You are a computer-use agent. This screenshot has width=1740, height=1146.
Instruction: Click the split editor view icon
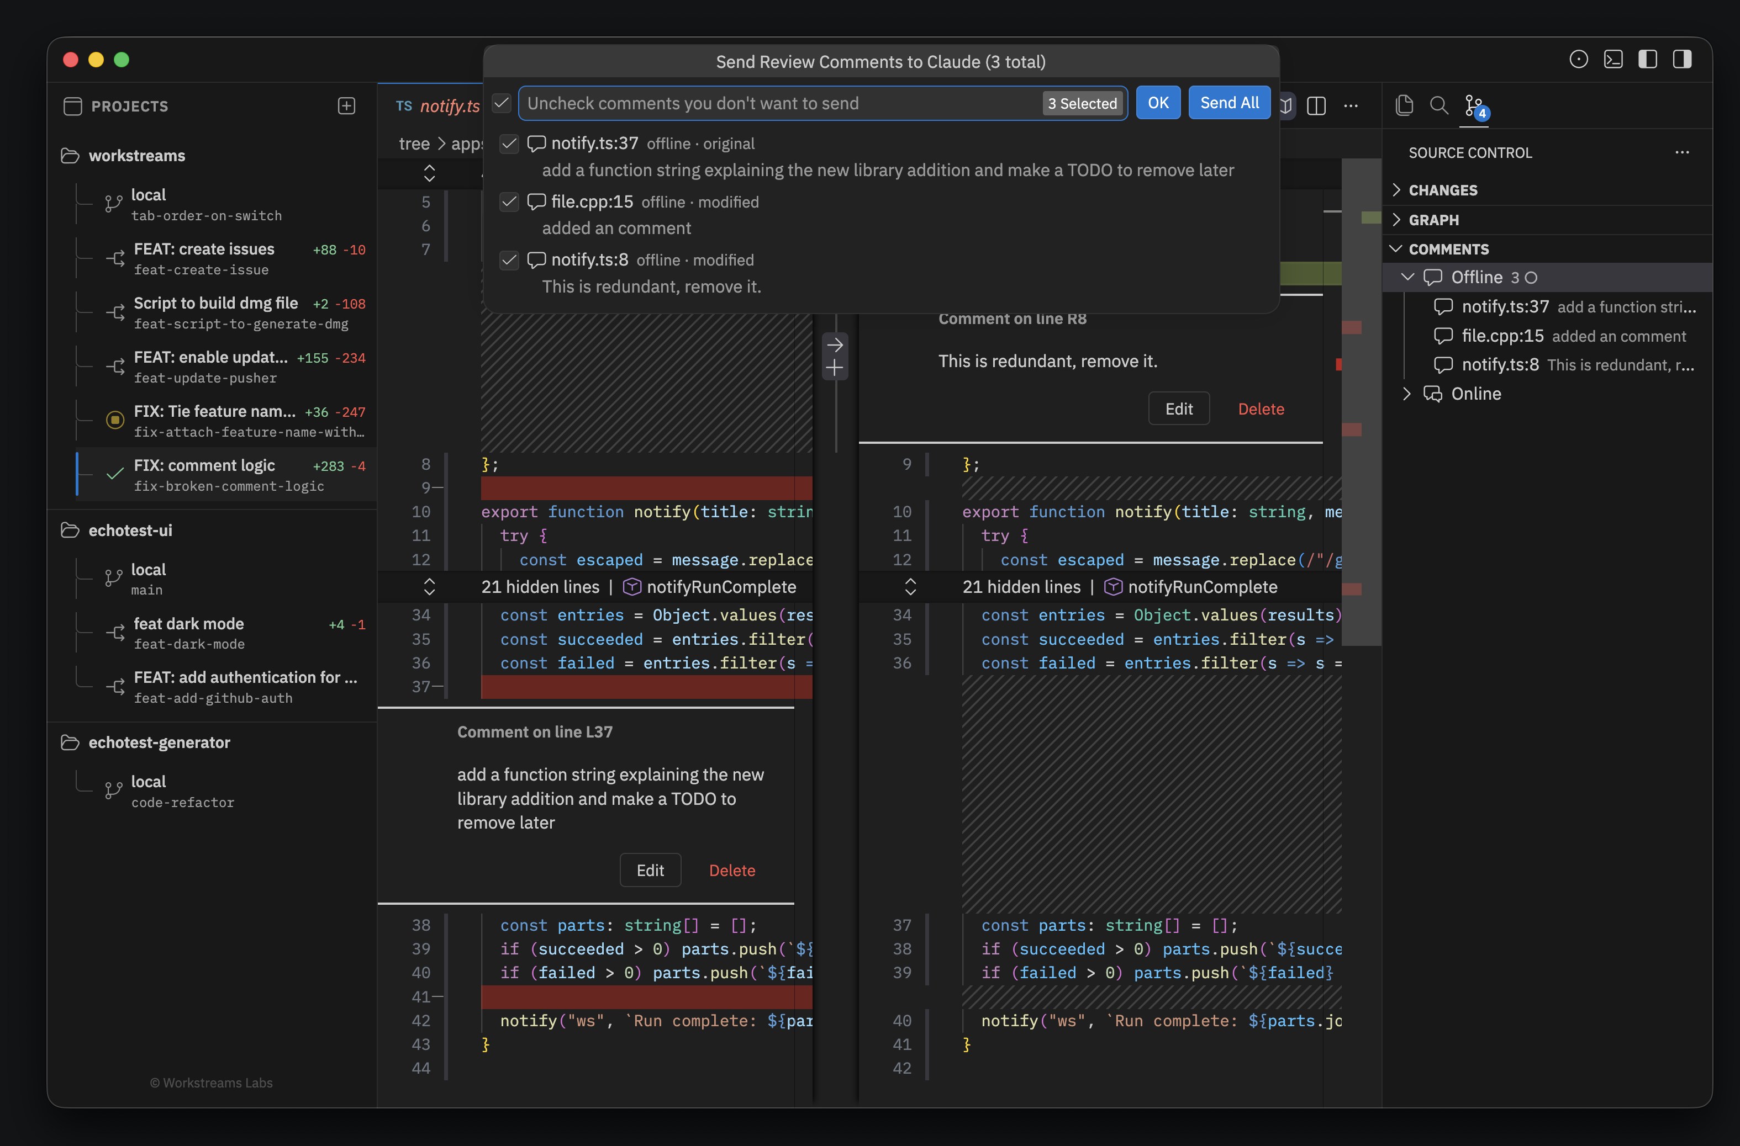pos(1316,106)
